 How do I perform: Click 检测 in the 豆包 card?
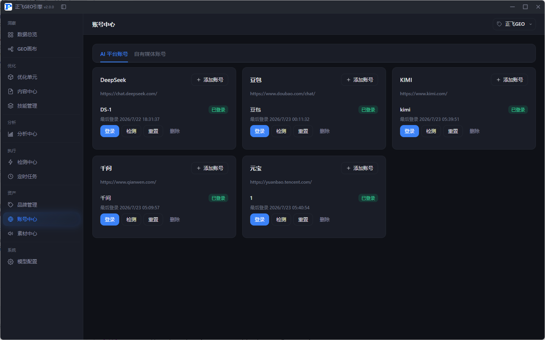tap(281, 131)
